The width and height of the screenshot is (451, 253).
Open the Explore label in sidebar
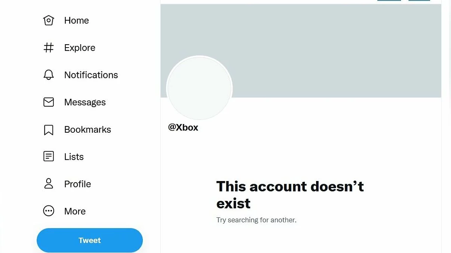pos(80,48)
